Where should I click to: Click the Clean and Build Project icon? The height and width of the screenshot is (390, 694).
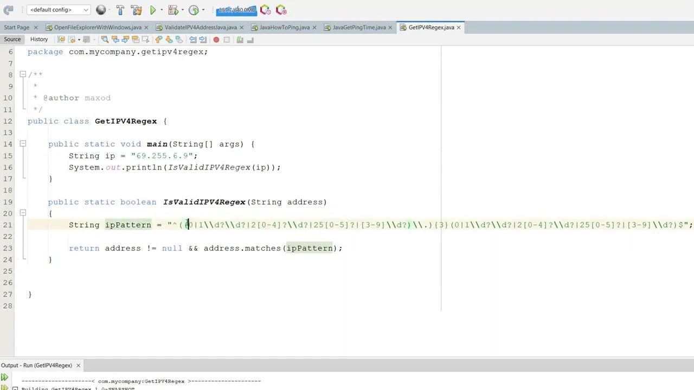click(136, 10)
